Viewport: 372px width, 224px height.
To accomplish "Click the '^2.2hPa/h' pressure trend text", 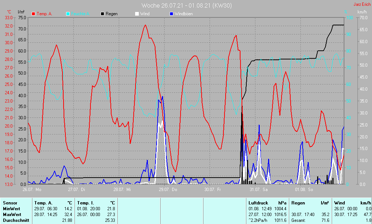I will click(x=258, y=220).
